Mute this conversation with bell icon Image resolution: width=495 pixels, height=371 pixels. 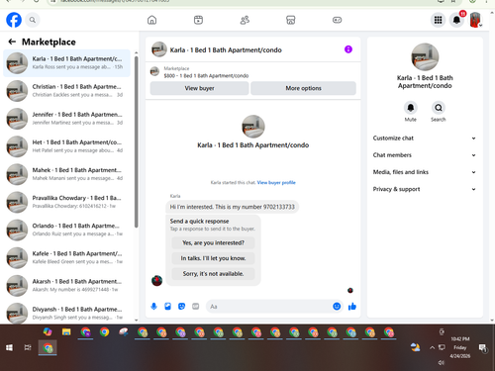411,108
